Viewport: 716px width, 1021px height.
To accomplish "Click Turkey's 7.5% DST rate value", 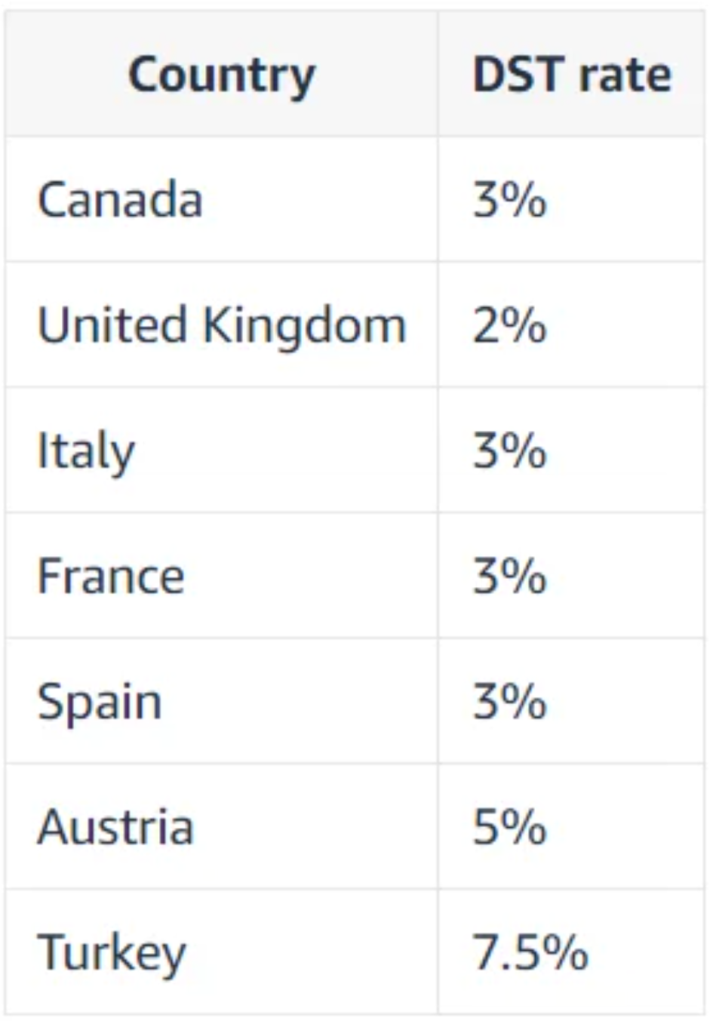I will pyautogui.click(x=530, y=952).
